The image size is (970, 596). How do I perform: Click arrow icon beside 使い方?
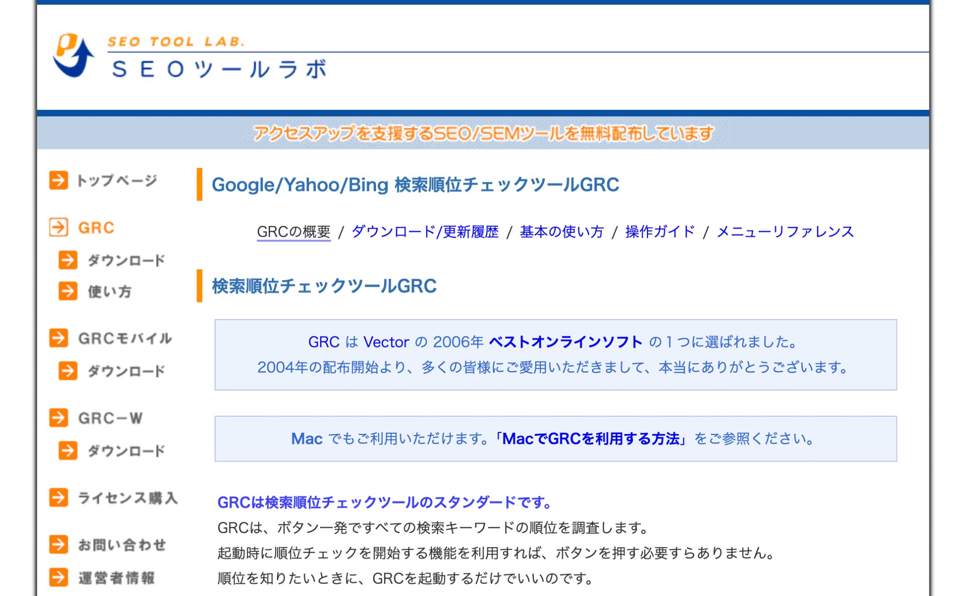pos(68,291)
